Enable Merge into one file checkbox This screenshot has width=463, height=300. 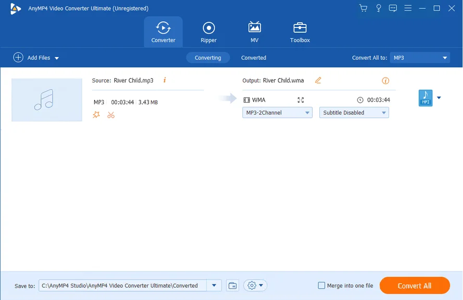(321, 285)
